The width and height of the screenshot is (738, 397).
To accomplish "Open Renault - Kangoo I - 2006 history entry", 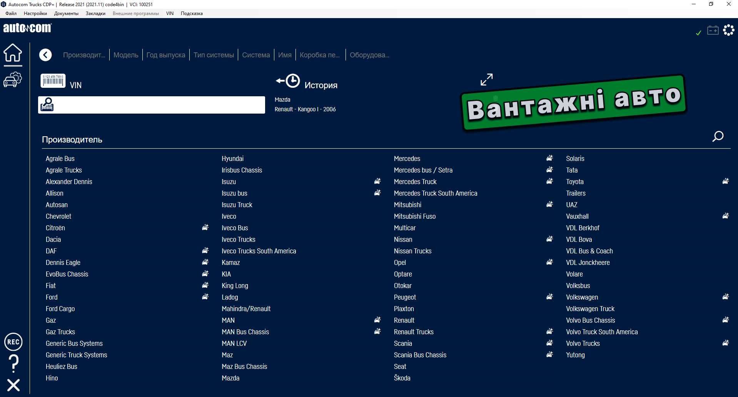I will coord(305,109).
